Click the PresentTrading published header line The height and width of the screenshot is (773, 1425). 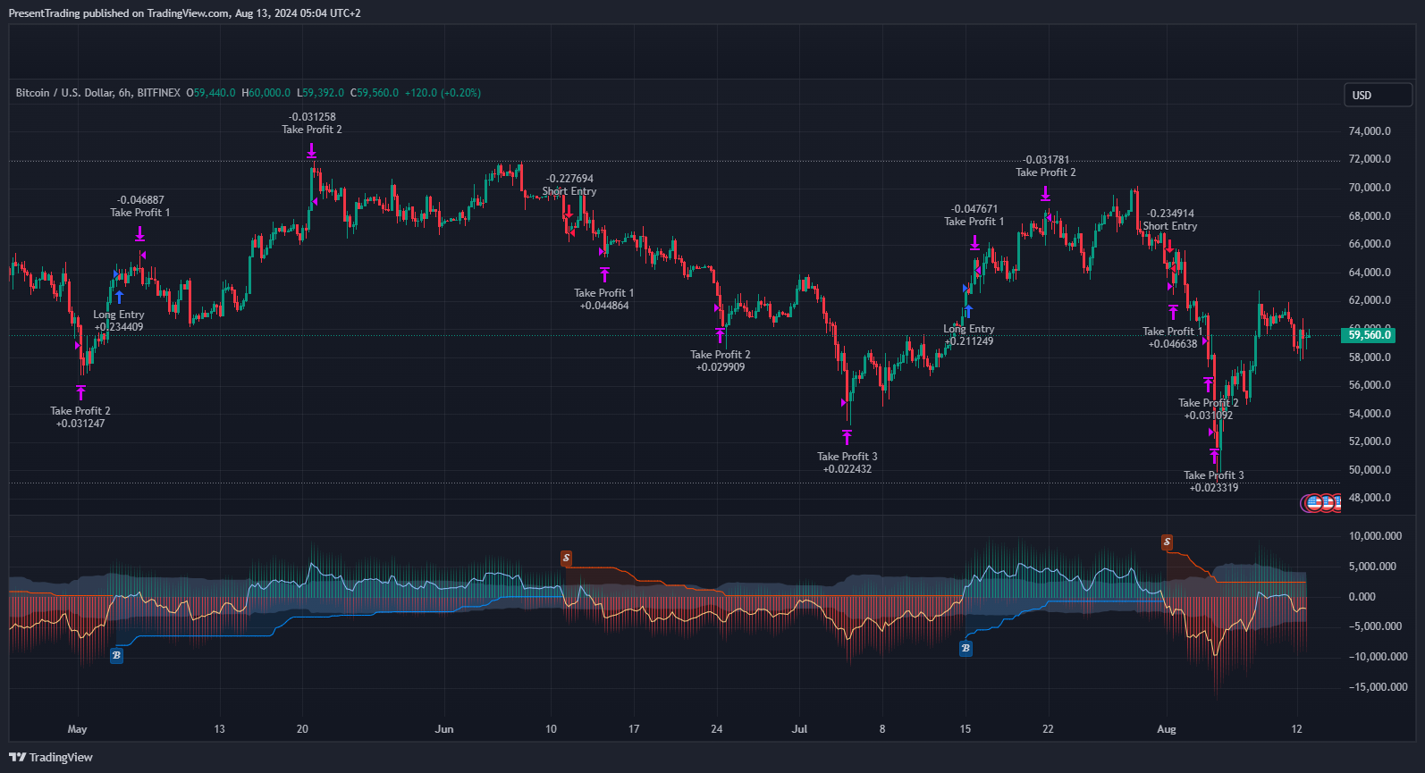pyautogui.click(x=184, y=13)
